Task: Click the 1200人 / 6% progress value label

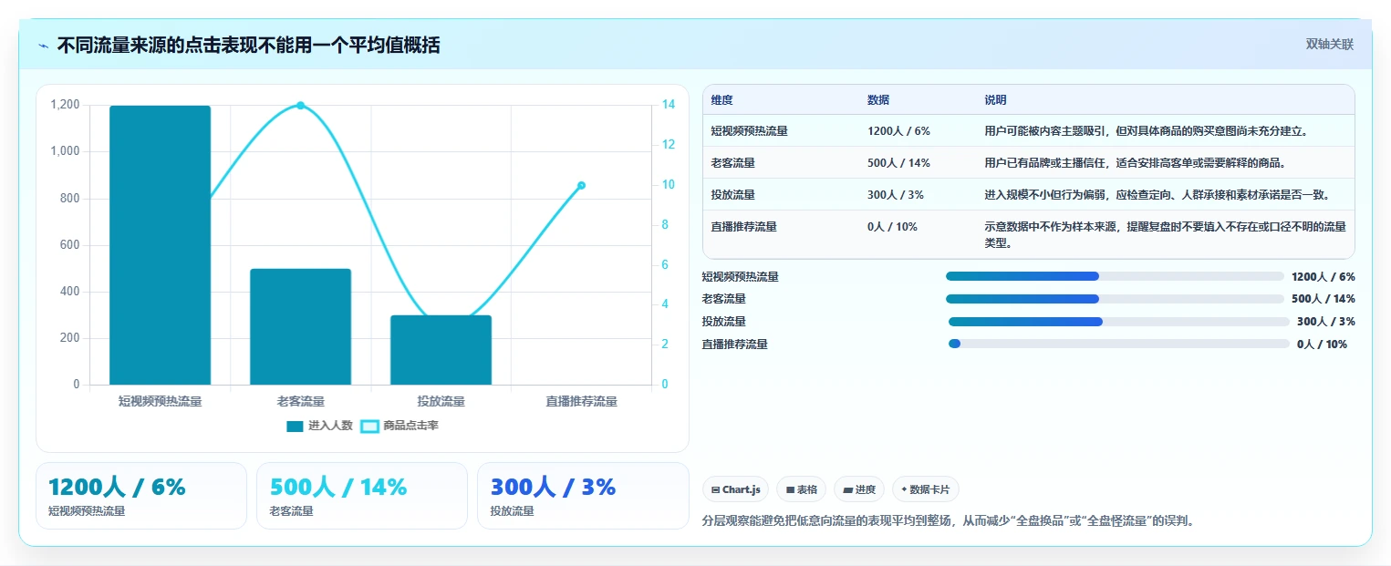Action: coord(1324,276)
